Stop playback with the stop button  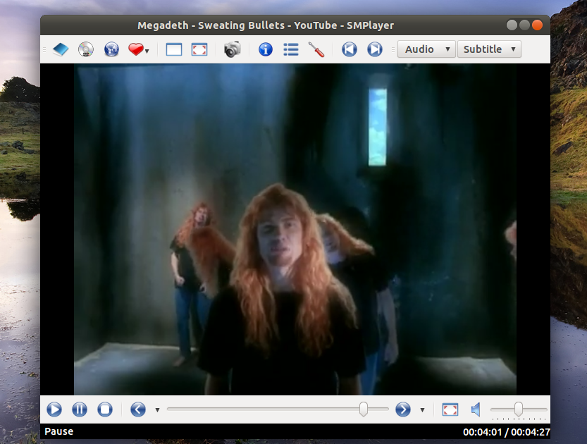104,409
